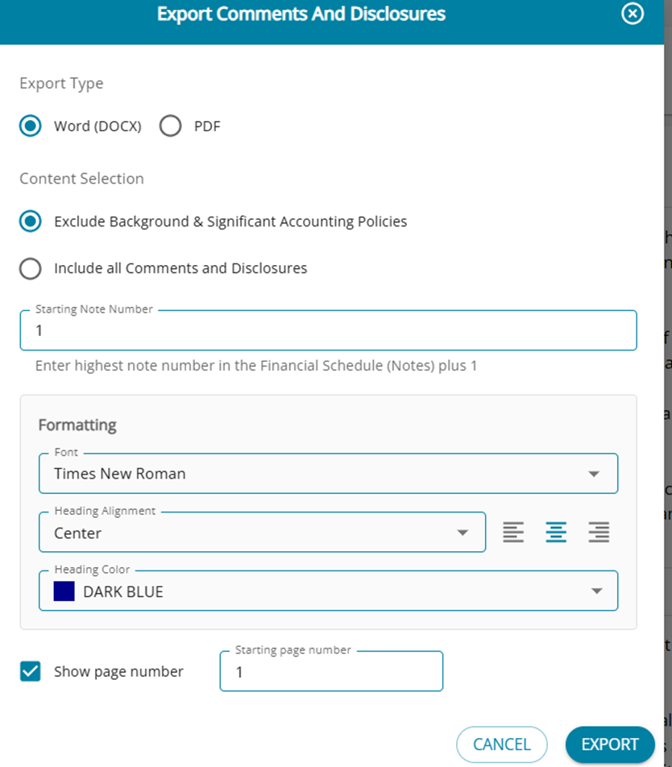Choose Exclude Background & Significant Accounting Policies
Screen dimensions: 672x767
pyautogui.click(x=31, y=222)
